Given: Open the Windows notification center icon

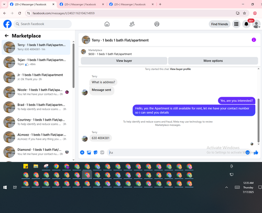Looking at the screenshot, I should (x=260, y=187).
